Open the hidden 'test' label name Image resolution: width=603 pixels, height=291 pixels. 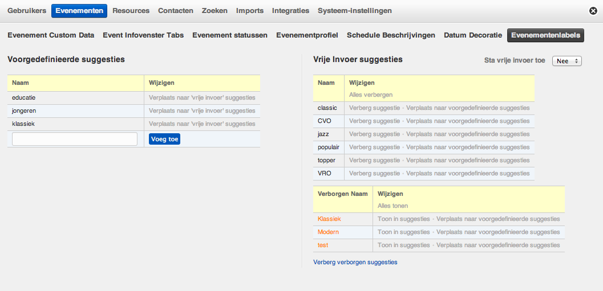323,245
